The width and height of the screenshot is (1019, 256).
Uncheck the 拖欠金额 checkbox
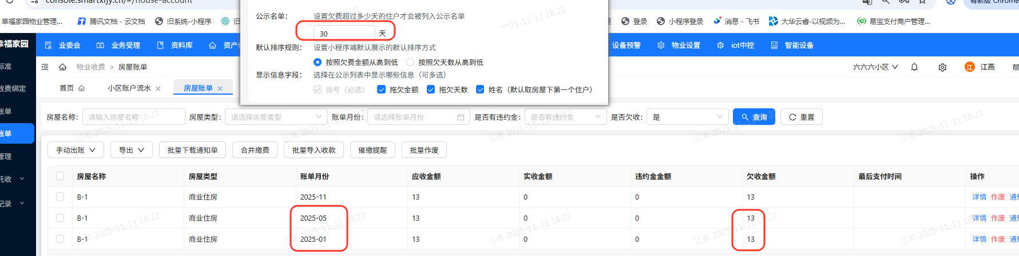pyautogui.click(x=382, y=90)
